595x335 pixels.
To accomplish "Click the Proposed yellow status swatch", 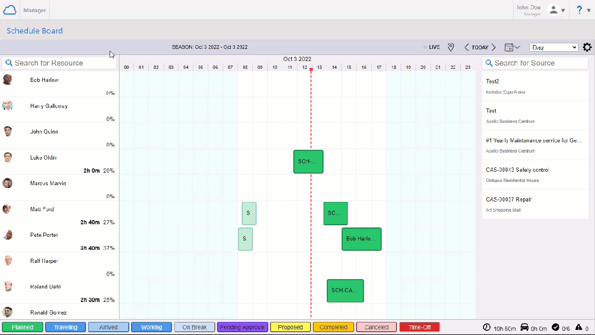I will pos(290,327).
